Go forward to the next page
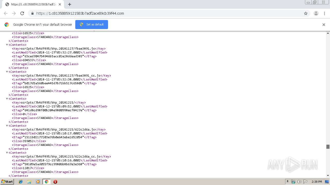This screenshot has height=185, width=330. [14, 13]
